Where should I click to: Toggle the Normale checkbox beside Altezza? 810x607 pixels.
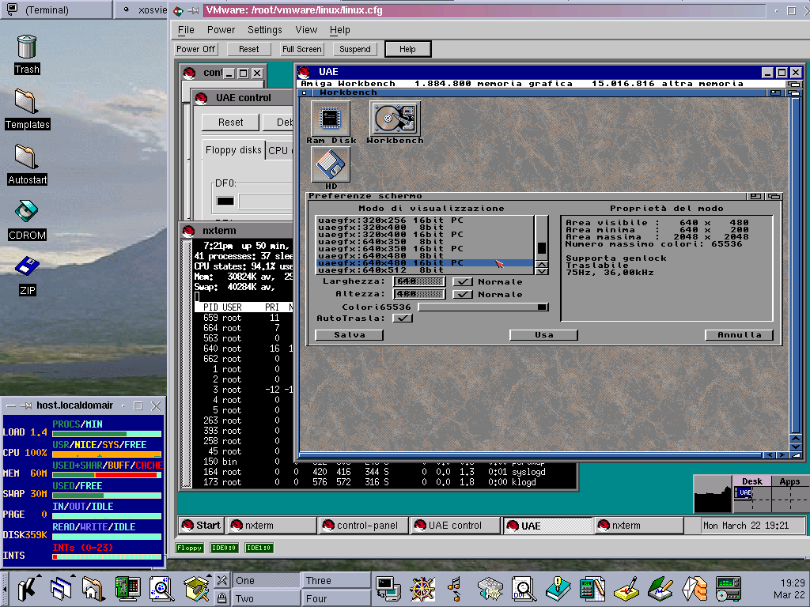[x=463, y=294]
